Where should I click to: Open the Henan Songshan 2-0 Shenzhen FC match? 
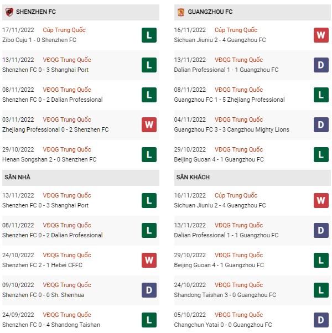pos(49,159)
